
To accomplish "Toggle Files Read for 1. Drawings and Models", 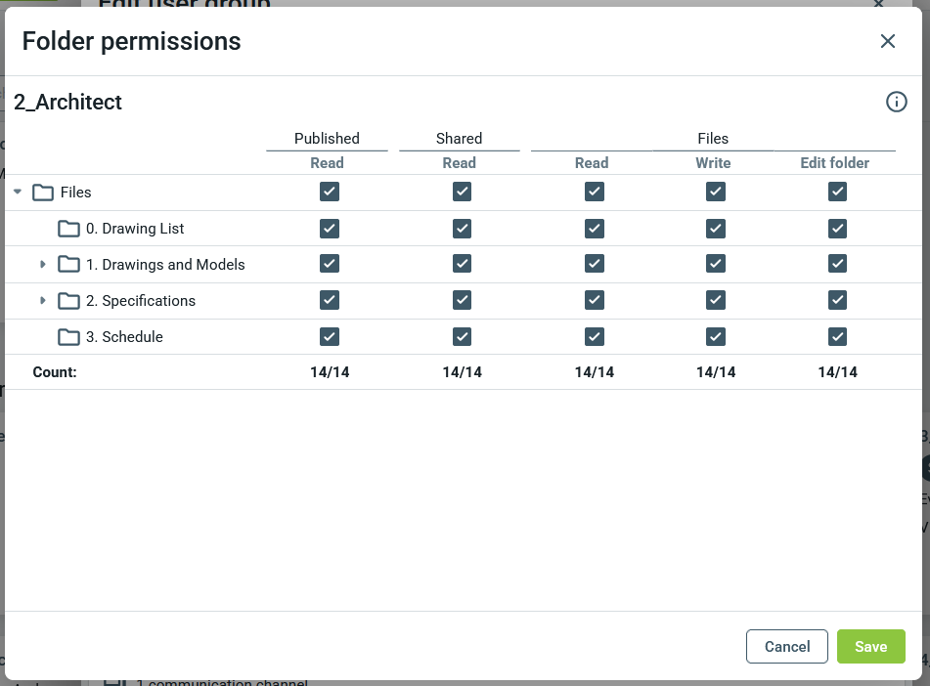I will point(594,265).
